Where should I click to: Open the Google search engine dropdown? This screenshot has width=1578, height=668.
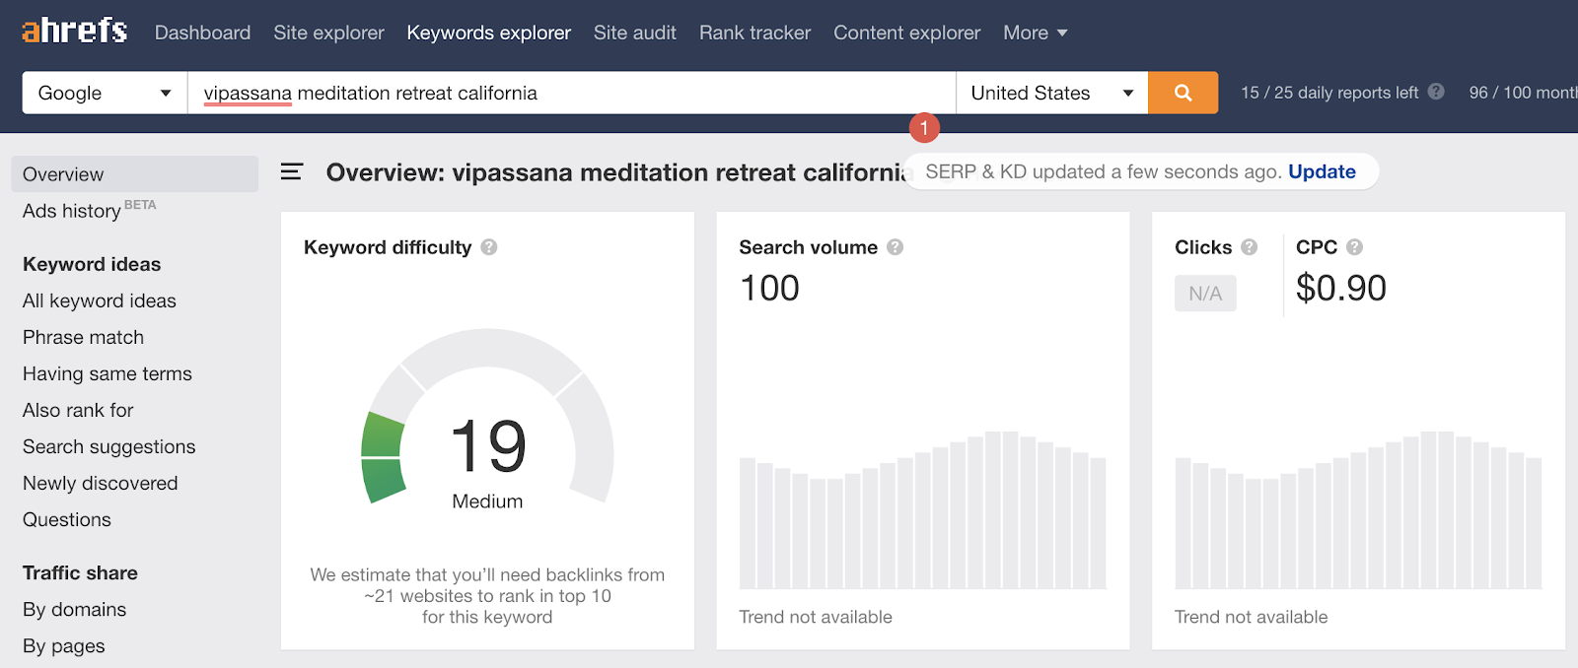[105, 93]
